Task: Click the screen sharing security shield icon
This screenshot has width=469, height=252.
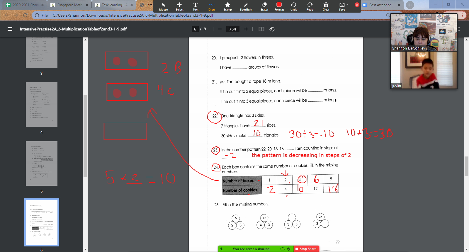Action: pos(289,249)
